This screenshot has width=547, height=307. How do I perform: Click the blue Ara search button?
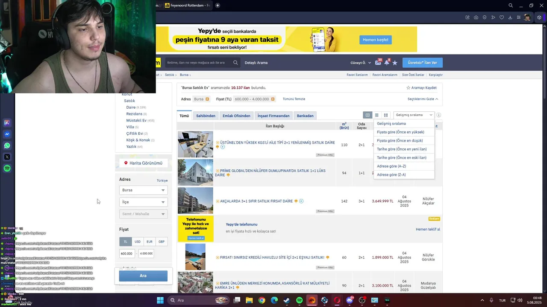143,275
